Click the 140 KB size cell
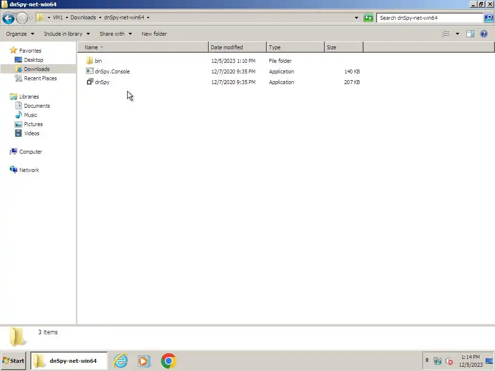 352,71
